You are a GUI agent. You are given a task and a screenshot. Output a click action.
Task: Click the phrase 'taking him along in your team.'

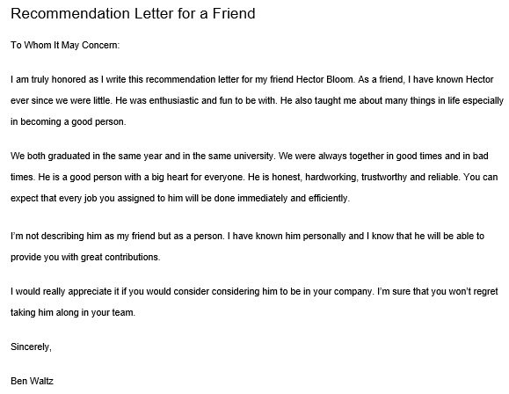(73, 312)
